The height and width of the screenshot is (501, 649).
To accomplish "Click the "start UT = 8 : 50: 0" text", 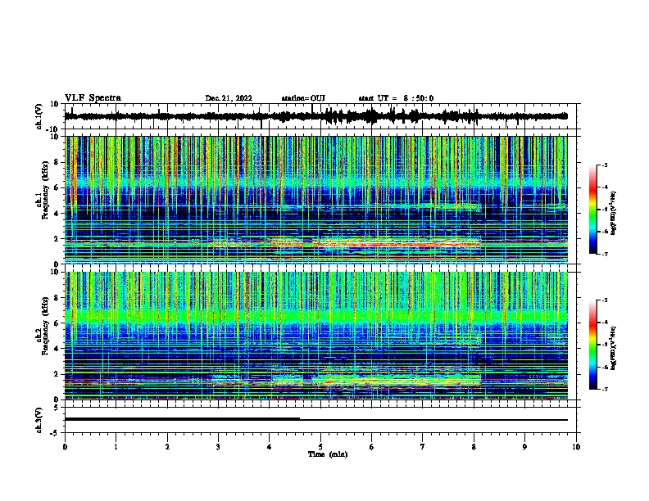I will click(x=396, y=98).
